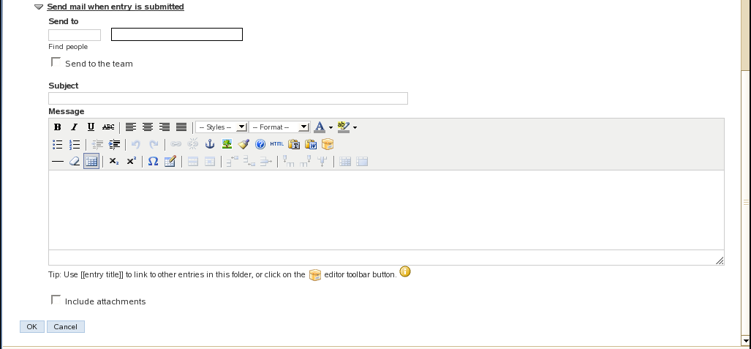The image size is (751, 349).
Task: Click the insert image icon
Action: (227, 144)
